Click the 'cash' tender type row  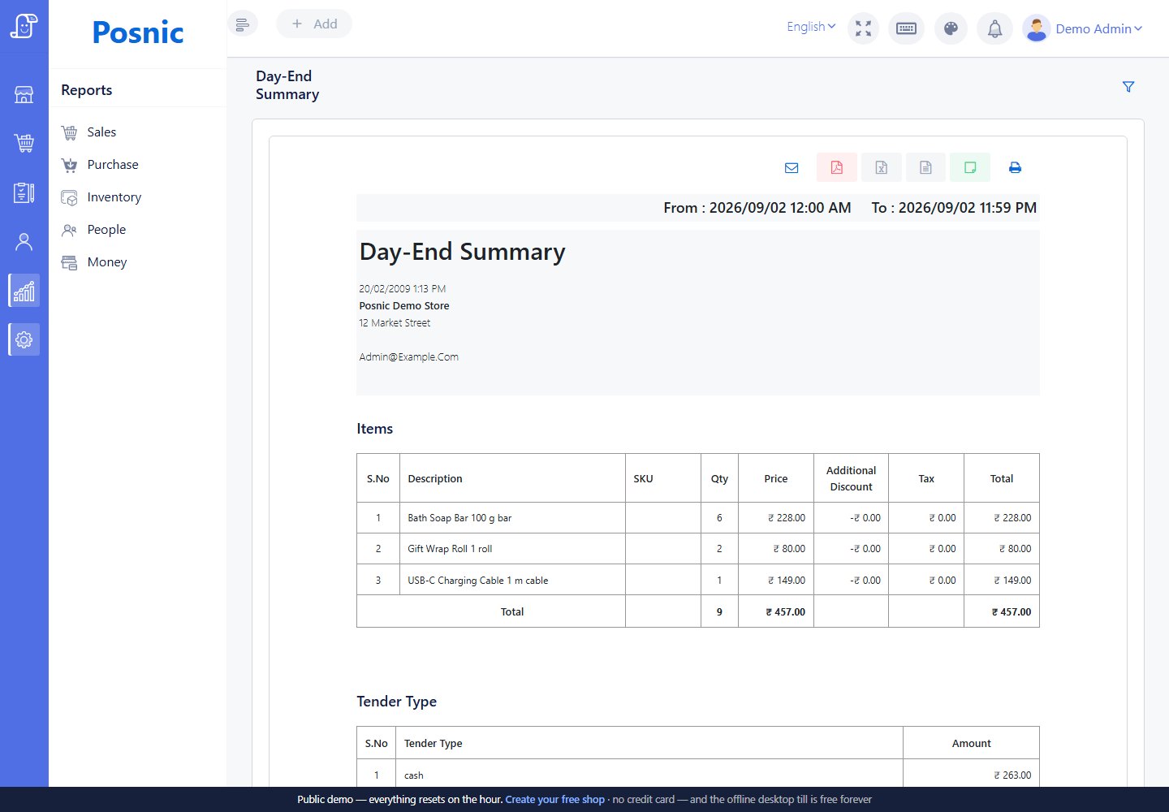[698, 775]
